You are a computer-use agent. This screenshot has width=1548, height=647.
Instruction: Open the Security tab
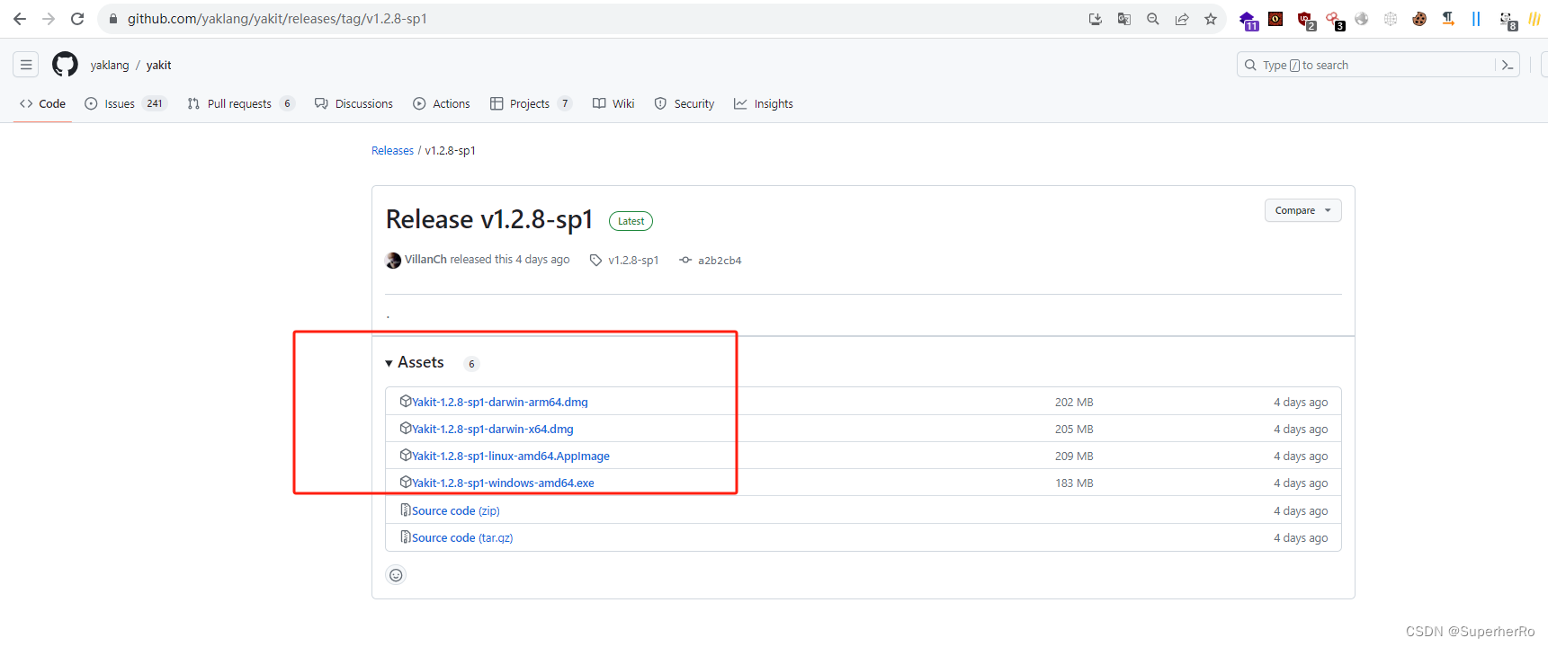(685, 104)
